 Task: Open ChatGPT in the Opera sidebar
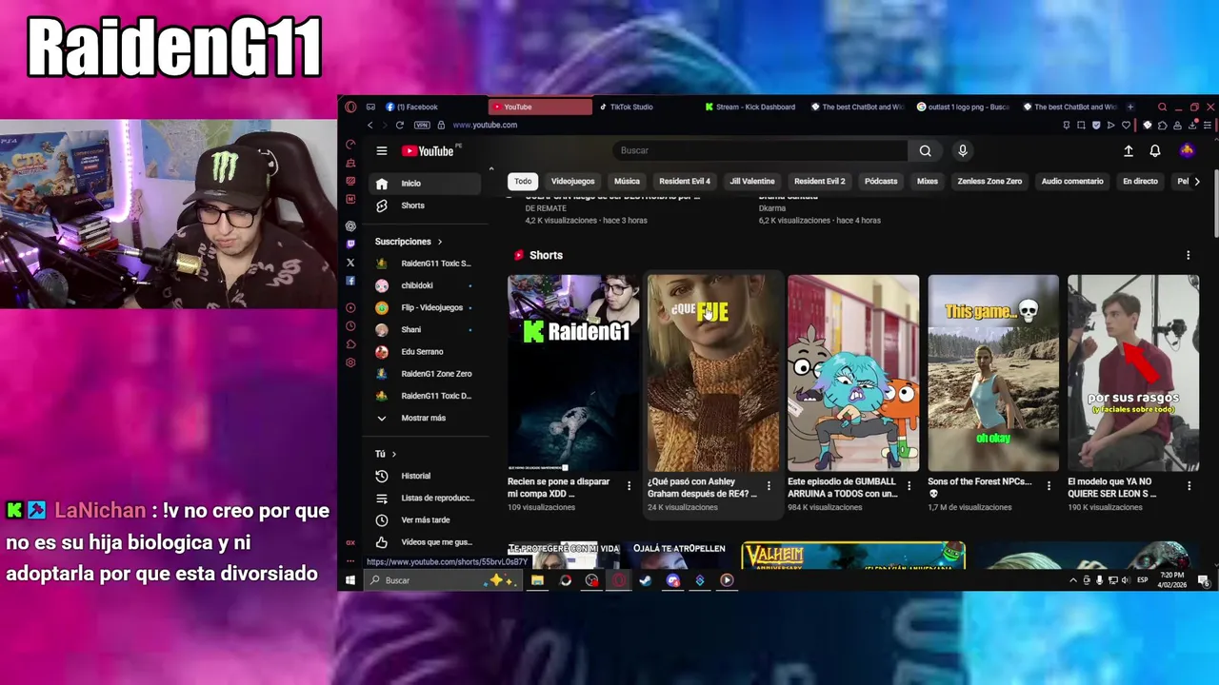350,225
